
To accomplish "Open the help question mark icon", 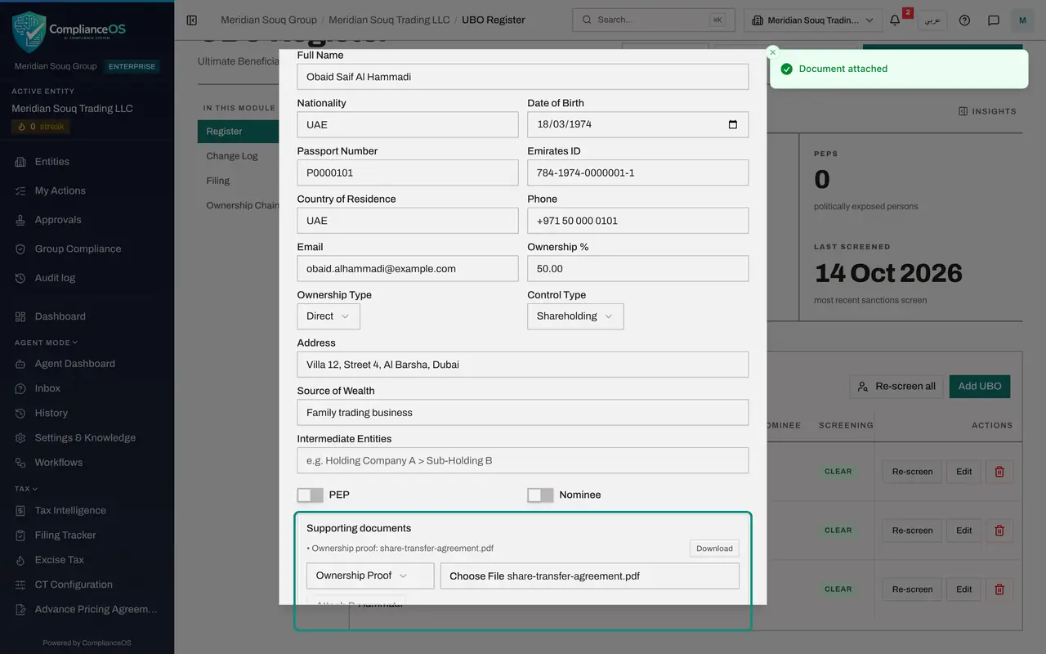I will click(x=964, y=20).
